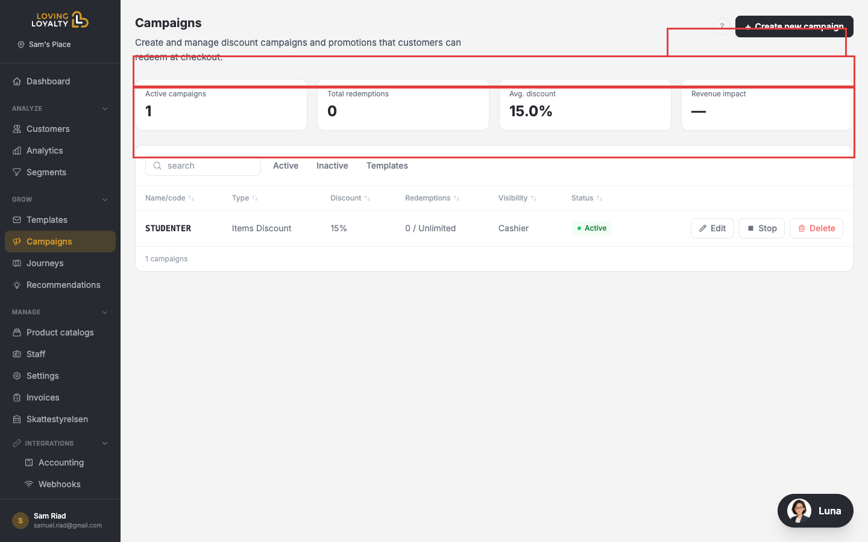Open Templates in the sidebar
This screenshot has height=542, width=868.
(60, 220)
